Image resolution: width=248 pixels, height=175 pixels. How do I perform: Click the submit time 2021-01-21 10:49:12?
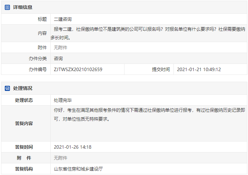click(x=199, y=69)
